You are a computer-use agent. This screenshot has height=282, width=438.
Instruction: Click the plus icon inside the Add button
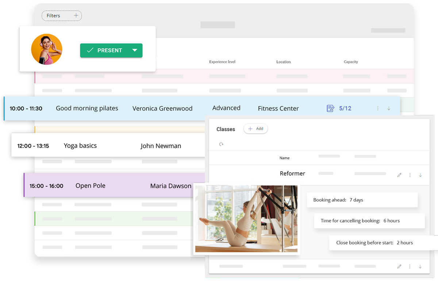250,129
